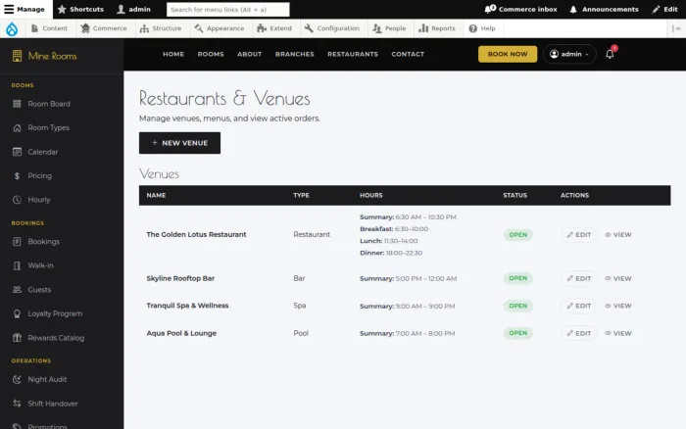Open the People admin menu
Image resolution: width=686 pixels, height=429 pixels.
389,28
